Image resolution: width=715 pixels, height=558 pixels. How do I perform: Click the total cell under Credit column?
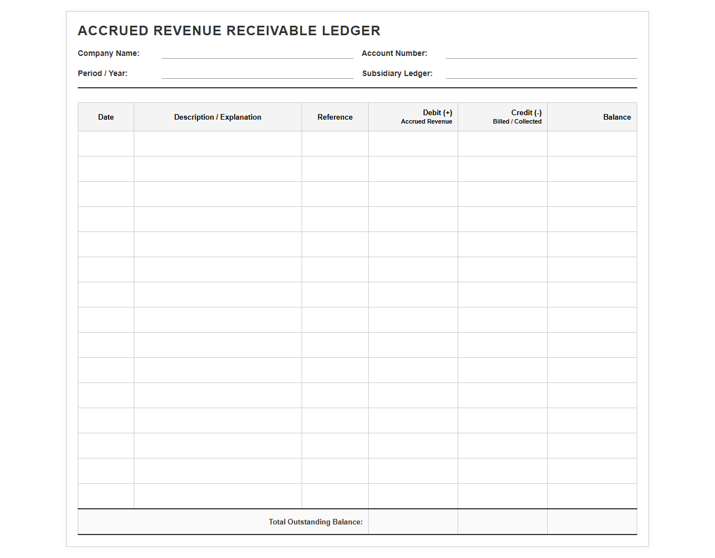tap(502, 522)
